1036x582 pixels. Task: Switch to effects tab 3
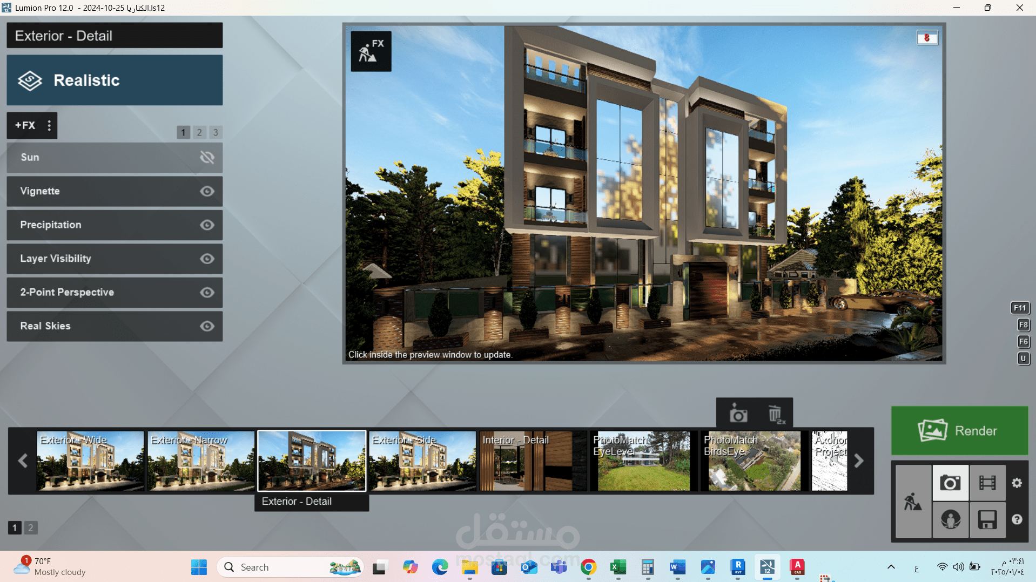pyautogui.click(x=216, y=132)
